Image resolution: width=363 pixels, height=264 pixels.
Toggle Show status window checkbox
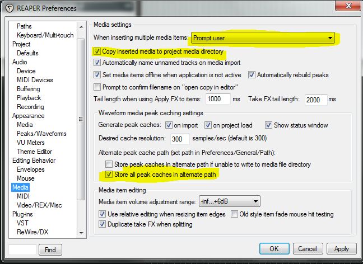point(268,125)
